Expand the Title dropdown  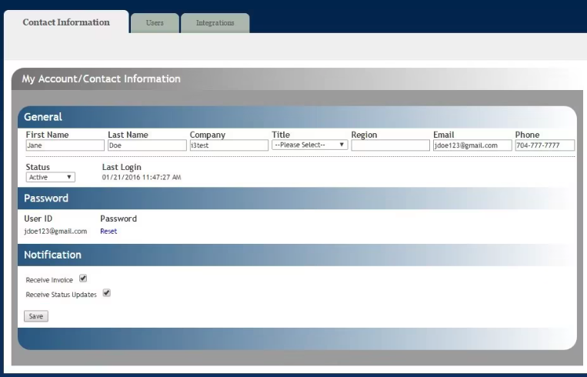pyautogui.click(x=309, y=145)
